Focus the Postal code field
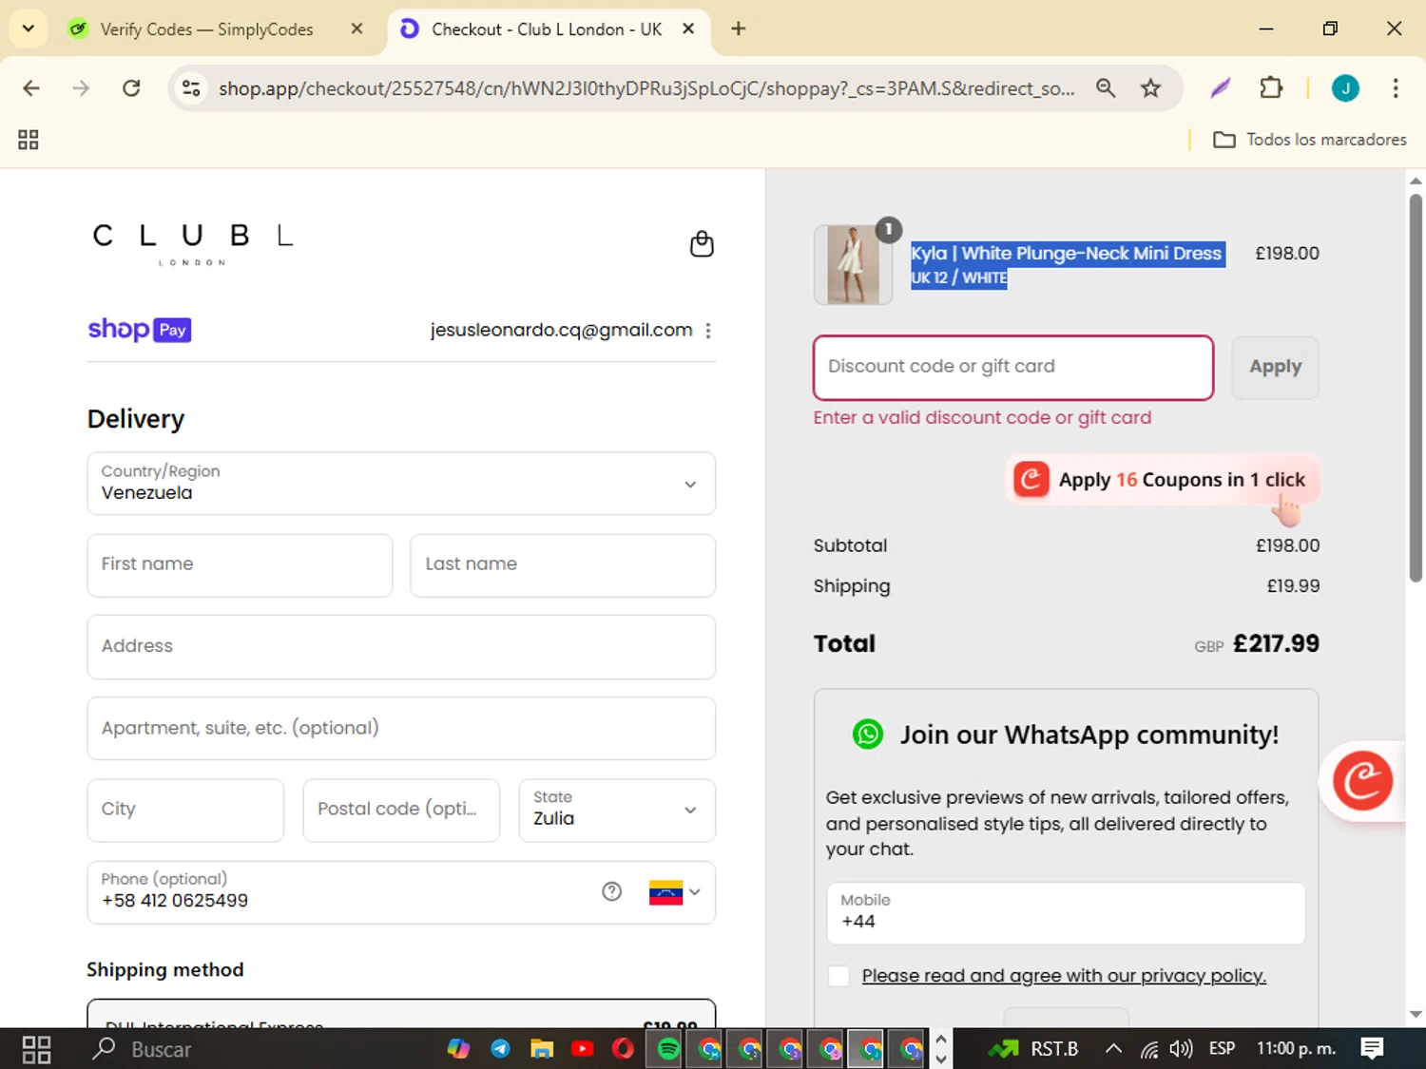 click(401, 811)
